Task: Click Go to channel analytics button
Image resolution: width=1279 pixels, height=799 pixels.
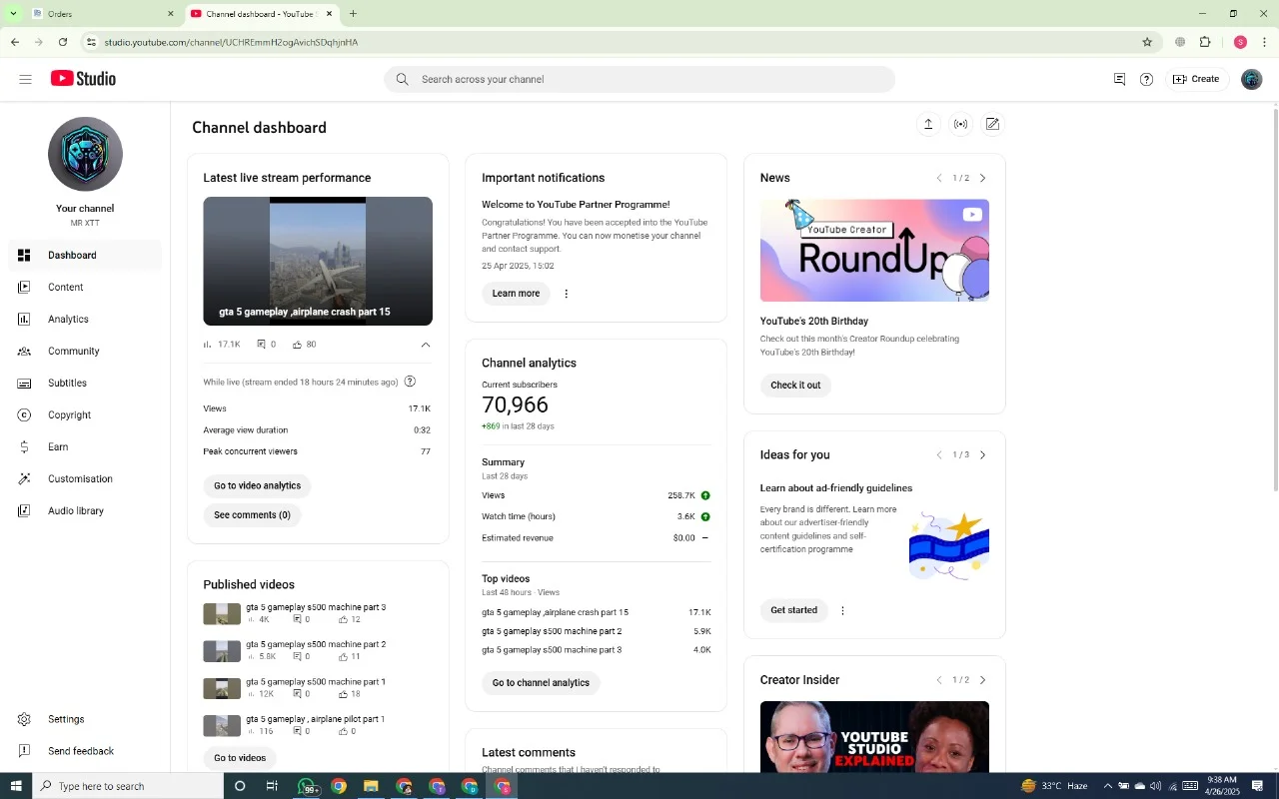Action: (x=541, y=683)
